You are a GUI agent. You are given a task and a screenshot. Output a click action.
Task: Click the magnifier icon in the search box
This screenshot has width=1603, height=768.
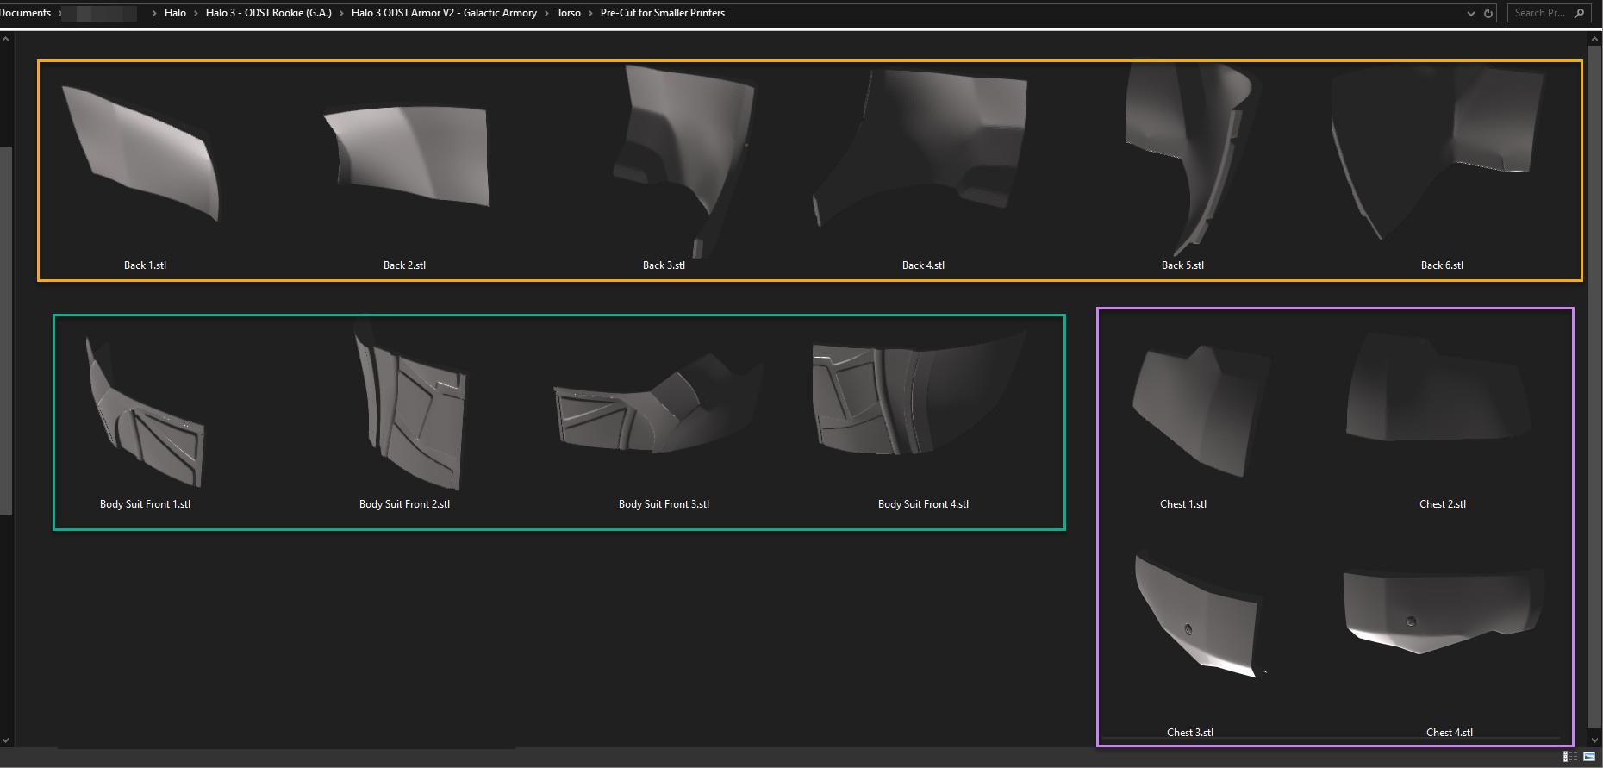(x=1579, y=13)
